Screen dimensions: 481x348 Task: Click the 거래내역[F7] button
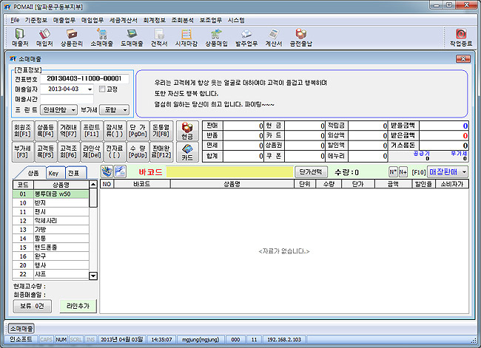(x=68, y=131)
